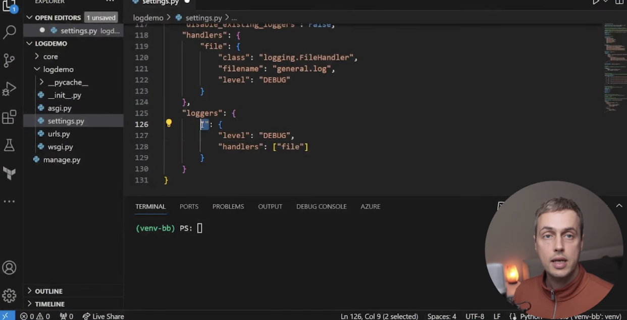
Task: Open the Source Control view
Action: point(10,60)
